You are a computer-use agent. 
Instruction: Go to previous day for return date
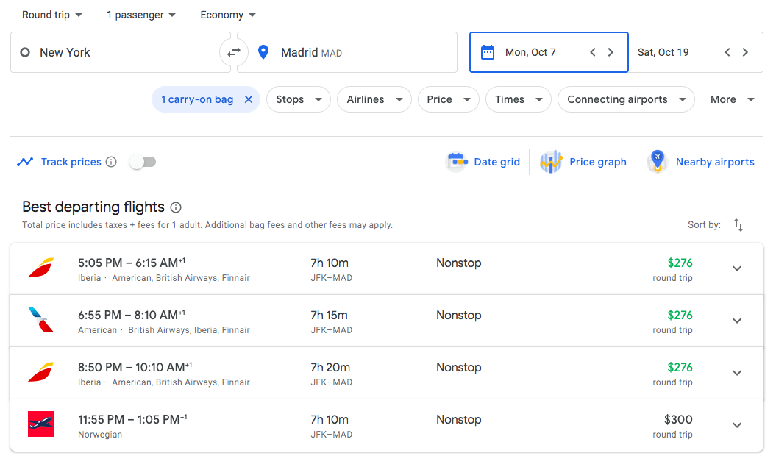pyautogui.click(x=727, y=52)
